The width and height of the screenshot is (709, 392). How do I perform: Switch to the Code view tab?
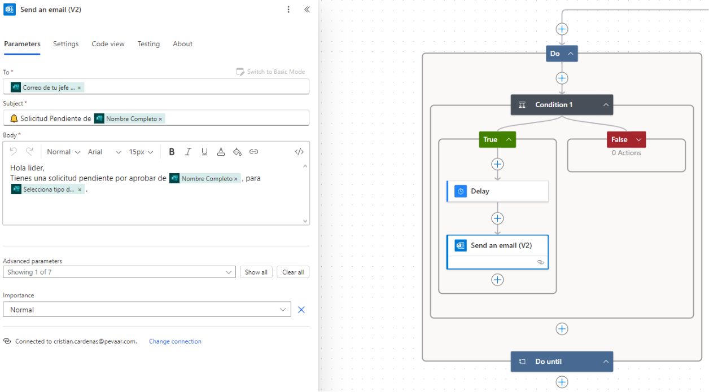click(x=108, y=44)
